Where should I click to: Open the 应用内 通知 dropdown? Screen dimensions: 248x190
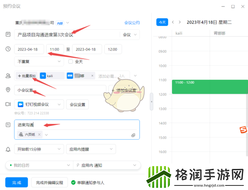[x=107, y=165]
